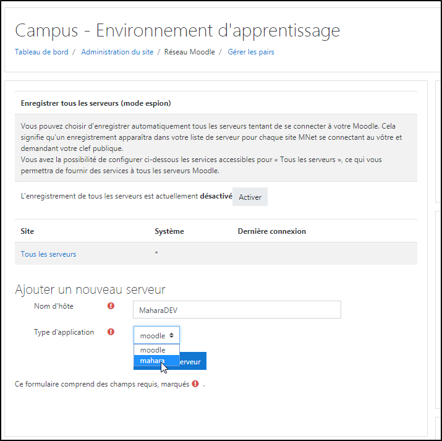Open the Tous les serveurs link

[x=48, y=254]
